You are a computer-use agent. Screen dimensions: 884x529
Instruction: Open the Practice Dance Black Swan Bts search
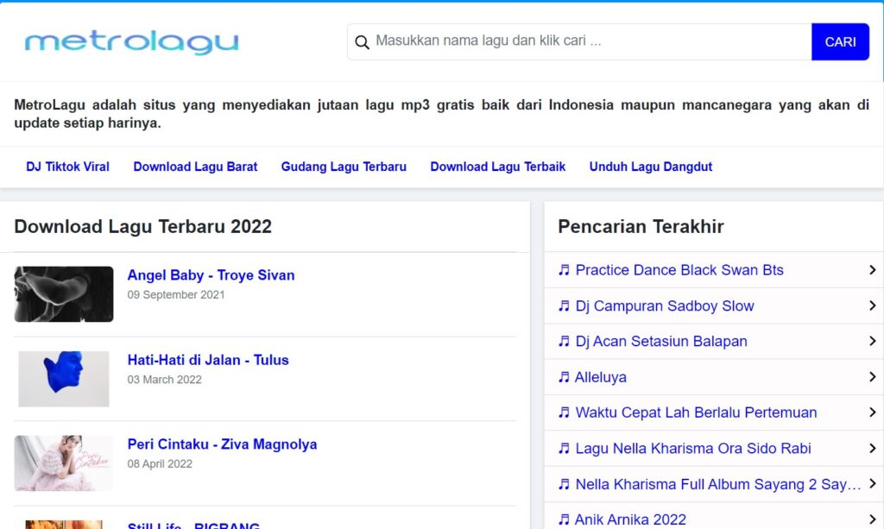[x=679, y=270]
